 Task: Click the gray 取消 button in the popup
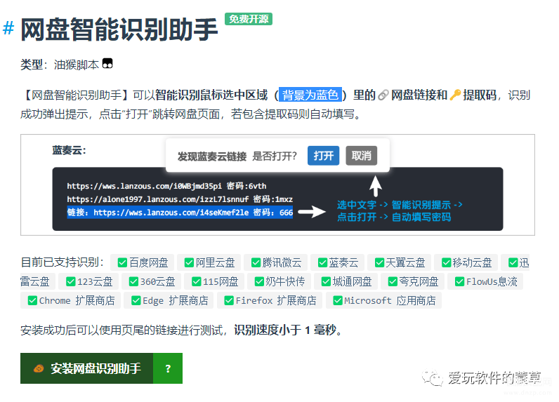[x=361, y=156]
